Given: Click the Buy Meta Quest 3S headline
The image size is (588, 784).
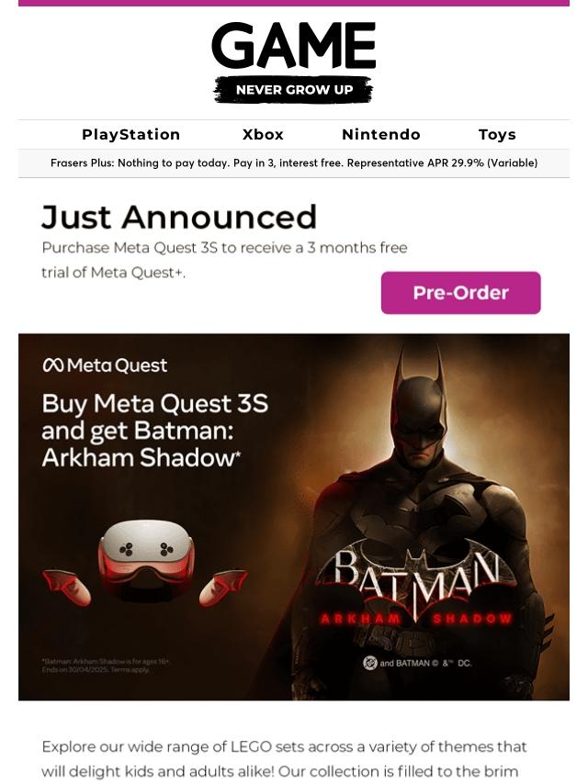Looking at the screenshot, I should pos(155,431).
